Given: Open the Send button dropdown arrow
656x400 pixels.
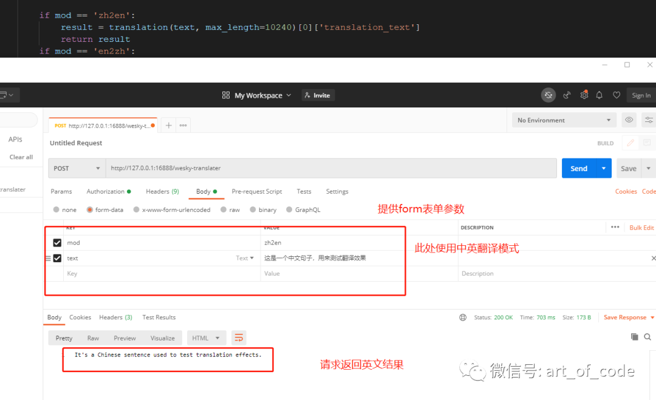Looking at the screenshot, I should tap(604, 169).
